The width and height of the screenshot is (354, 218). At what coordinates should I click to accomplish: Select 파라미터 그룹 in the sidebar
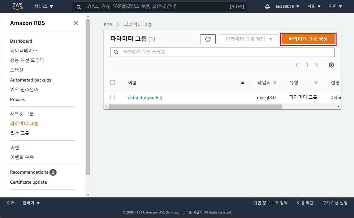point(24,123)
